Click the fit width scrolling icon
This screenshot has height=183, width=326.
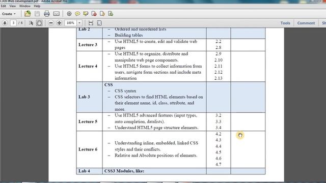(x=91, y=23)
